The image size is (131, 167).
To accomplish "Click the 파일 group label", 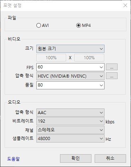I will click(12, 18).
